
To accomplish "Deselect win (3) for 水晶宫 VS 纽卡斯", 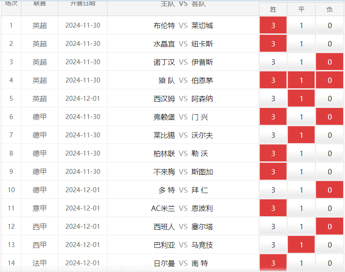I will pyautogui.click(x=273, y=43).
